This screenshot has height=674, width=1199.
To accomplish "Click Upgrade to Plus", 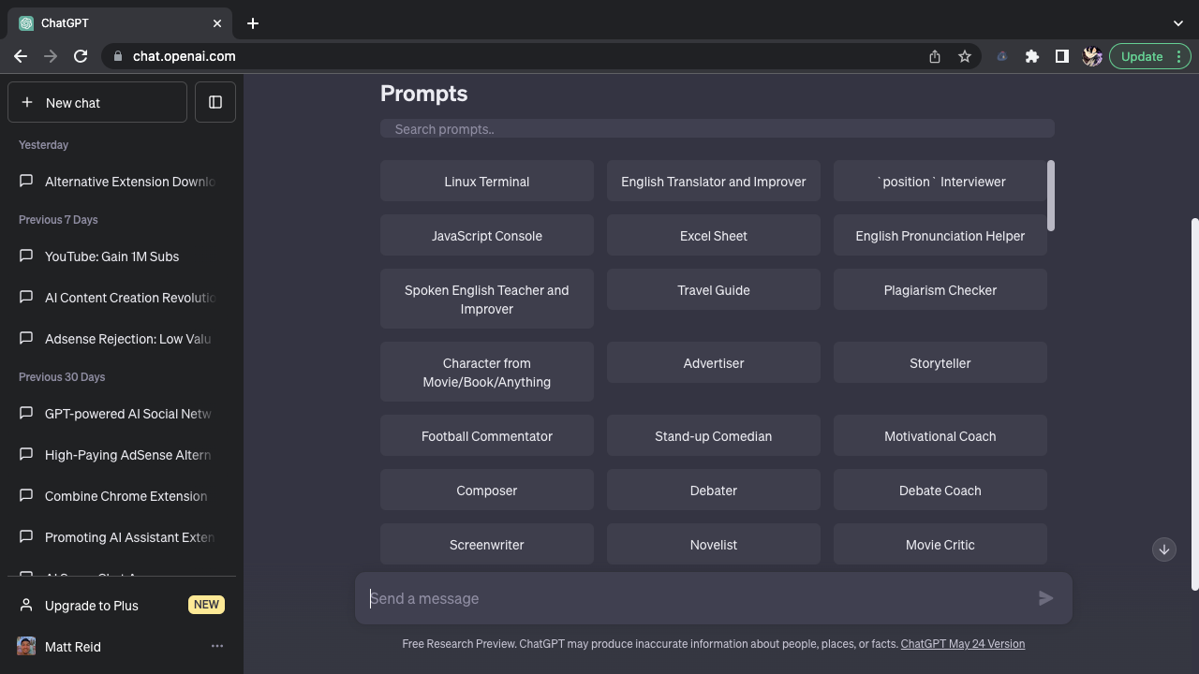I will [122, 605].
